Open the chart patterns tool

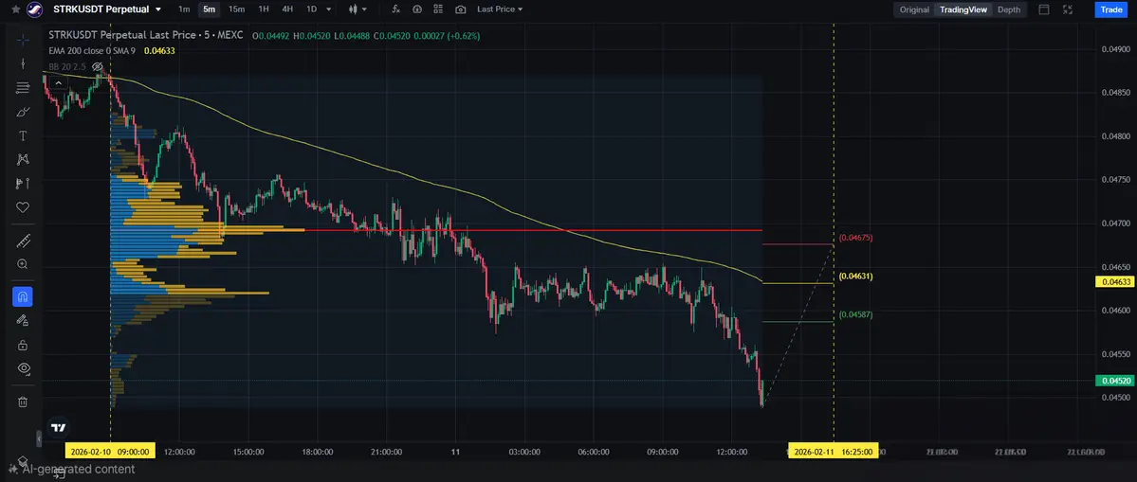click(x=23, y=159)
